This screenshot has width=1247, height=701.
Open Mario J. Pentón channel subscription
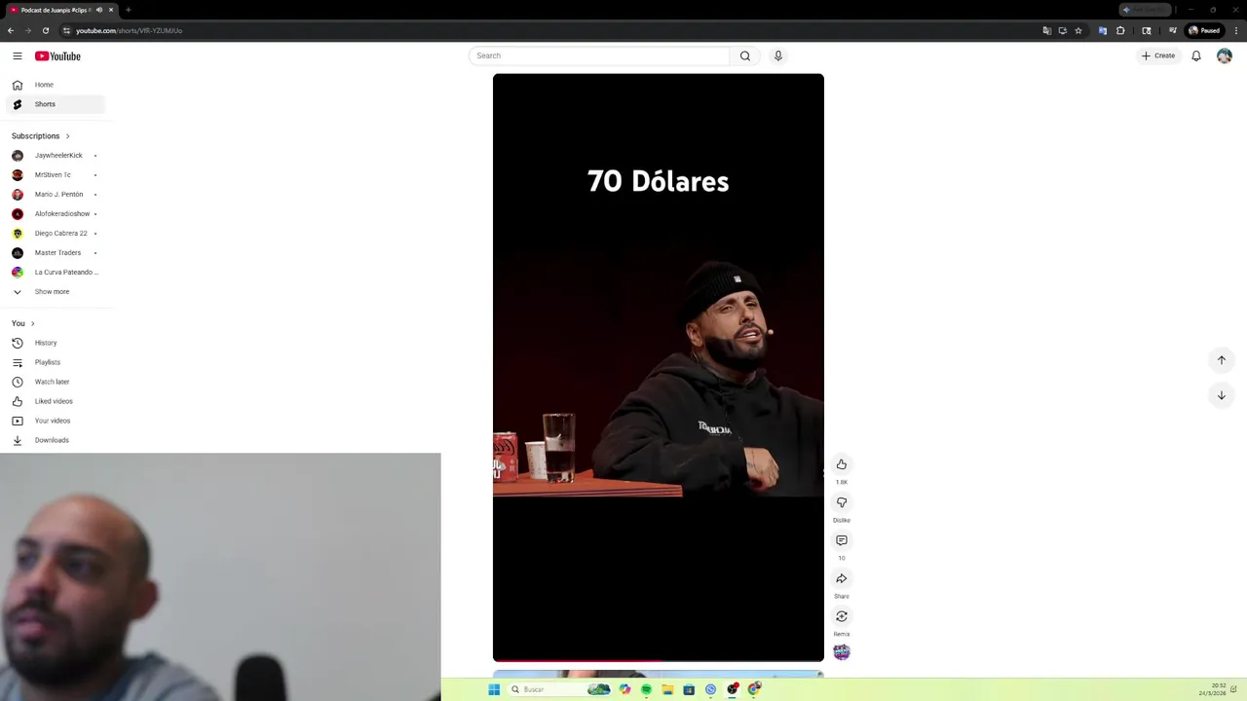click(x=56, y=195)
